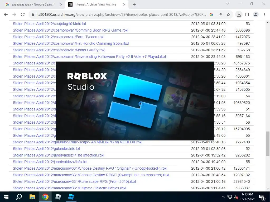Open gulurube/info.txt link

(46, 149)
